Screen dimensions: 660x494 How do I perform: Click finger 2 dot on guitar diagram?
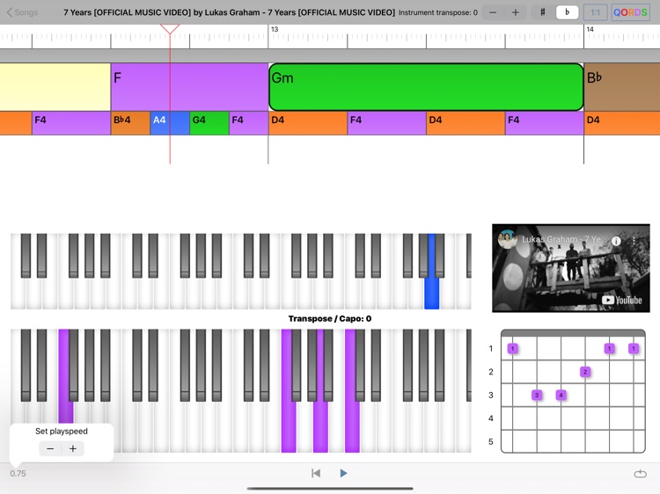click(x=585, y=372)
